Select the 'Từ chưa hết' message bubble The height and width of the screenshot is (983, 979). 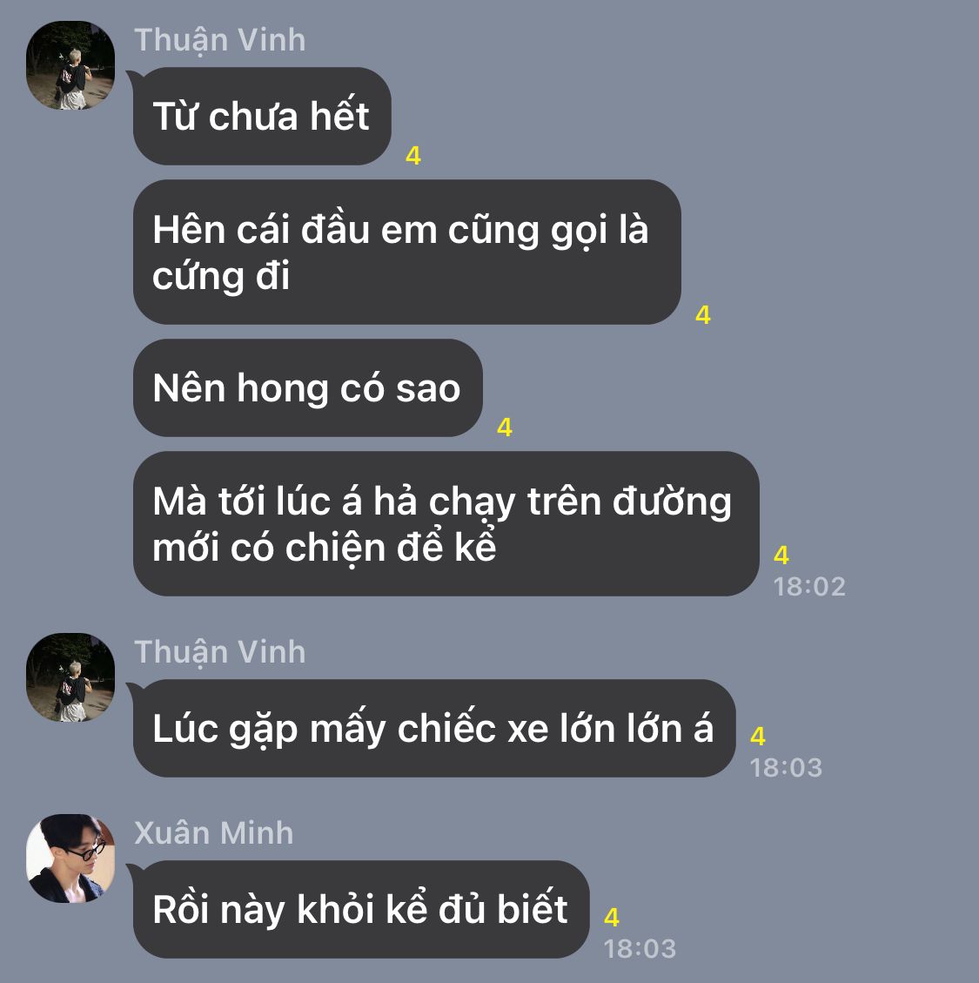pyautogui.click(x=262, y=116)
